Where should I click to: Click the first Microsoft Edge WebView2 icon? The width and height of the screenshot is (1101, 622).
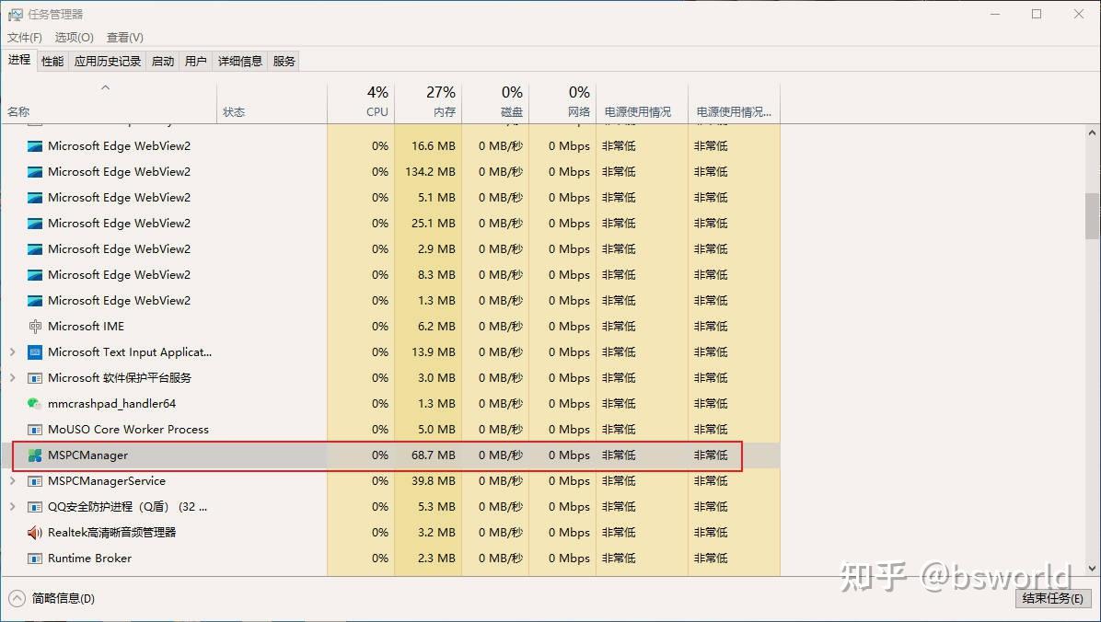click(x=34, y=145)
